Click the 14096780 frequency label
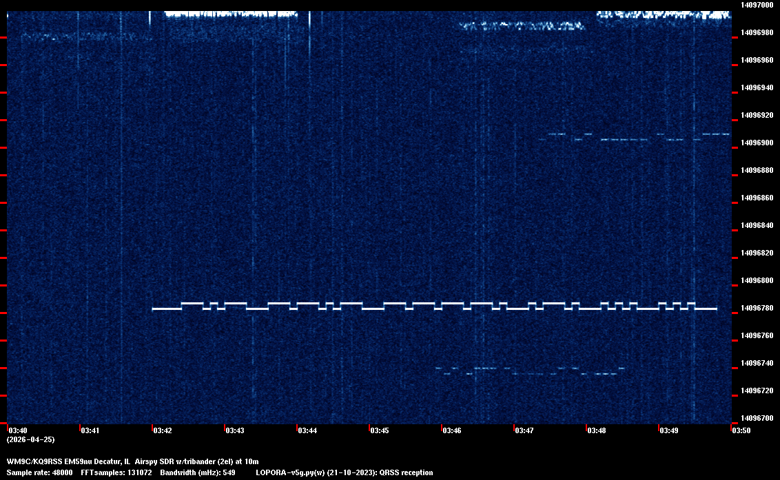The height and width of the screenshot is (480, 780). coord(757,308)
